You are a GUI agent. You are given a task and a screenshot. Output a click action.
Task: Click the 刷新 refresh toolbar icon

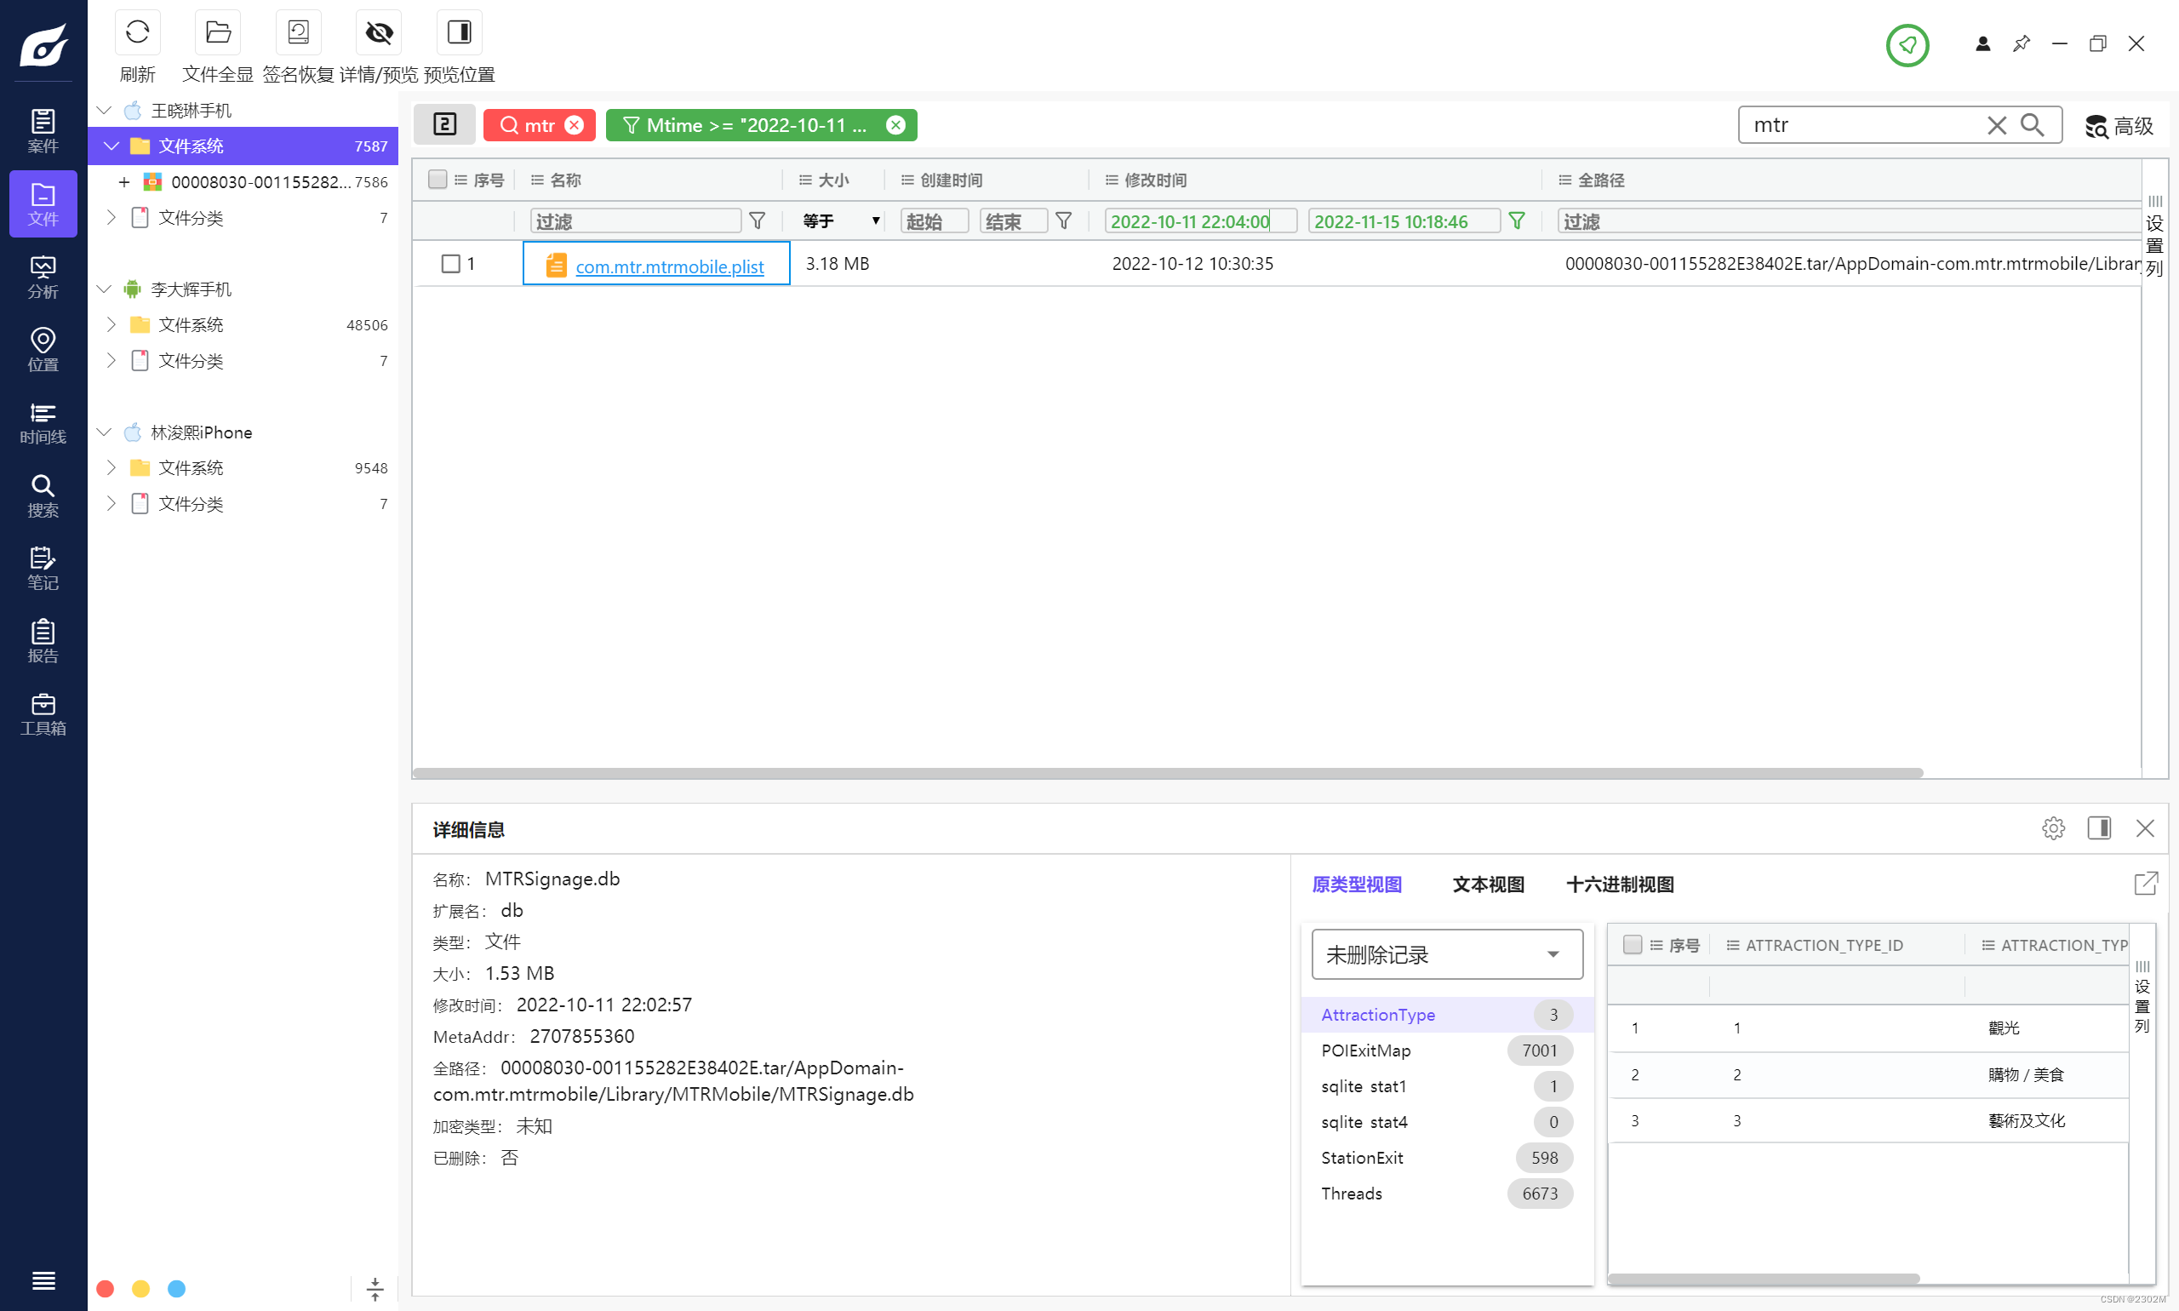point(137,33)
